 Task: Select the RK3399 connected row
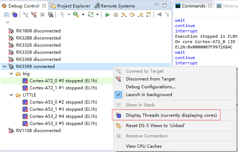pyautogui.click(x=86, y=67)
